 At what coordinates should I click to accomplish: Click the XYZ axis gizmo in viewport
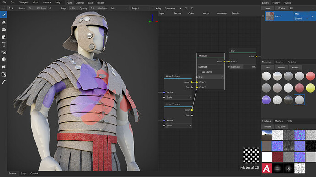click(153, 19)
